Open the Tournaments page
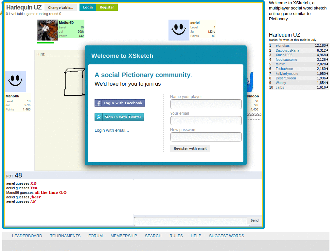The width and height of the screenshot is (335, 251). (x=65, y=236)
